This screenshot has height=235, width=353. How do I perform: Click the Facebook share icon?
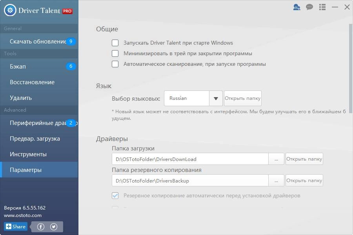tap(41, 227)
